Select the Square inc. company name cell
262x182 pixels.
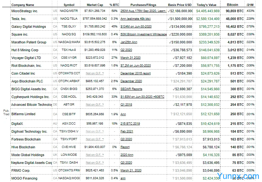click(20, 35)
